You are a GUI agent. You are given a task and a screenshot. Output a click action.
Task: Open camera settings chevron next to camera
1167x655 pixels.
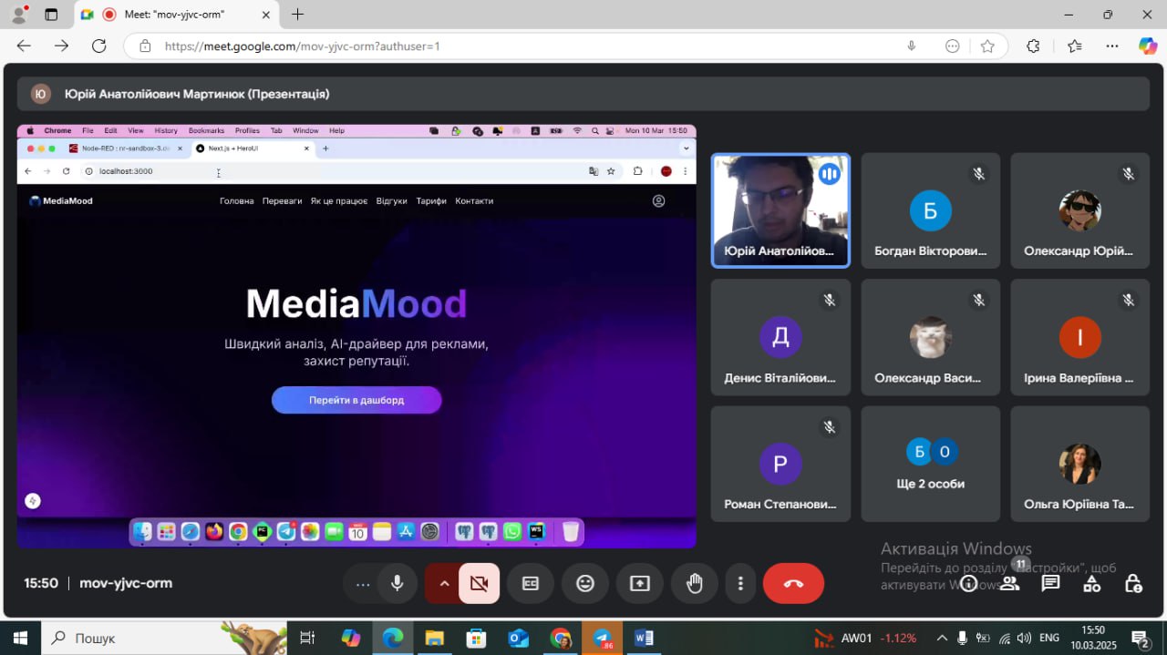pos(444,583)
